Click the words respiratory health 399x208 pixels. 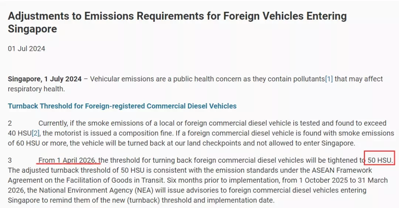[36, 89]
